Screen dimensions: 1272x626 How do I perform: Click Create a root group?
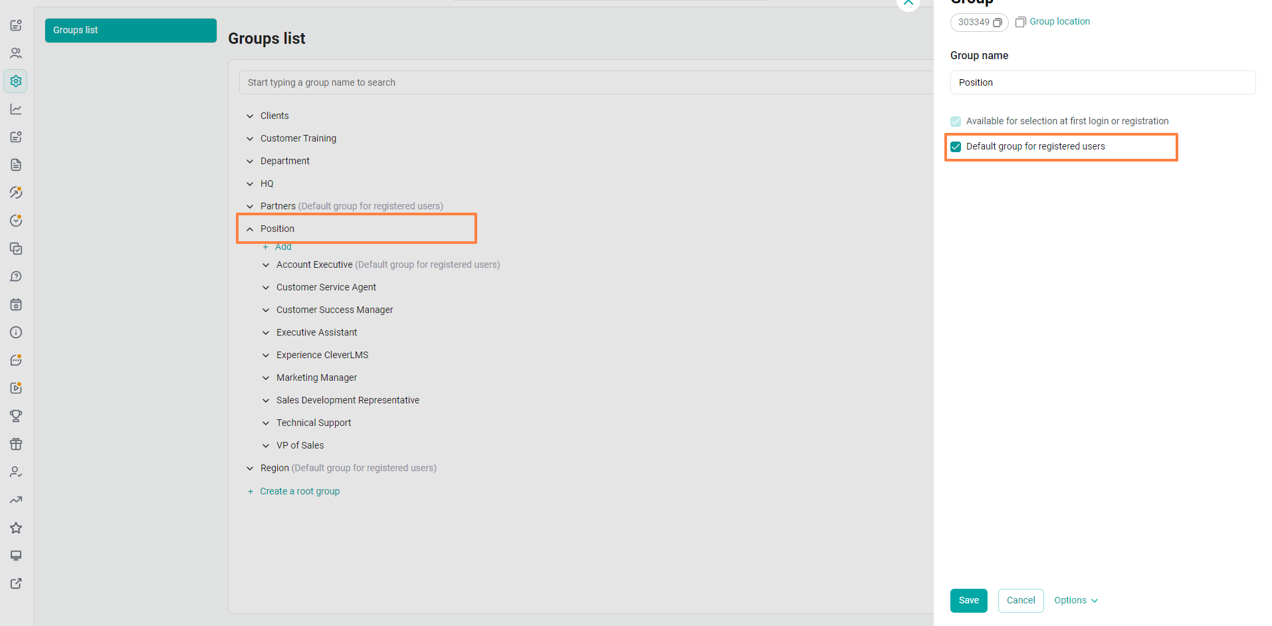(300, 491)
